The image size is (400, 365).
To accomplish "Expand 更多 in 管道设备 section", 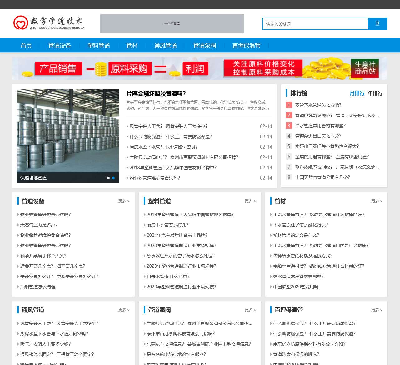I will pos(124,201).
